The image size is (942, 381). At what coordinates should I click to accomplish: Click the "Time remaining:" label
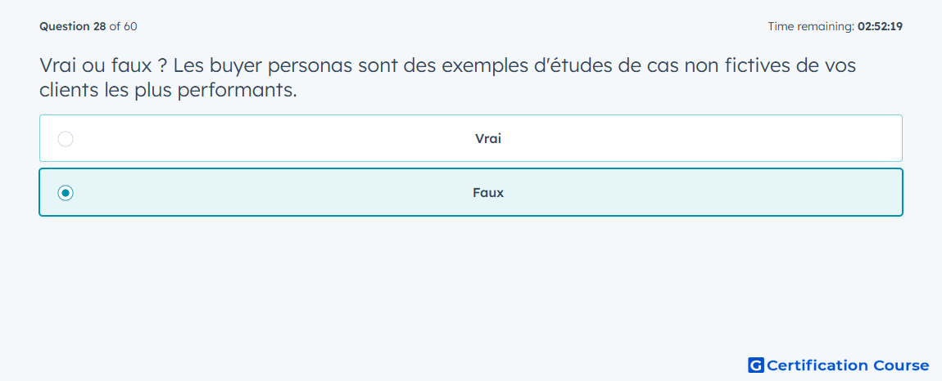coord(810,26)
